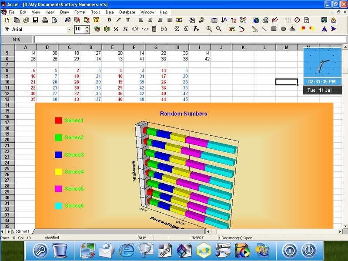
Task: Click the Random Numbers chart title
Action: [184, 114]
